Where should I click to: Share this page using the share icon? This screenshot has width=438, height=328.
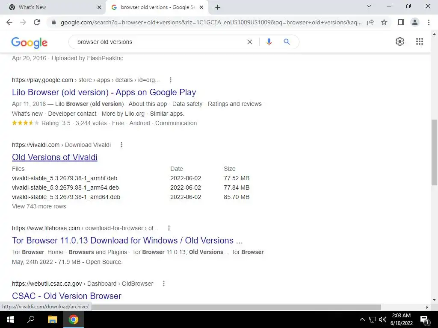(x=370, y=22)
